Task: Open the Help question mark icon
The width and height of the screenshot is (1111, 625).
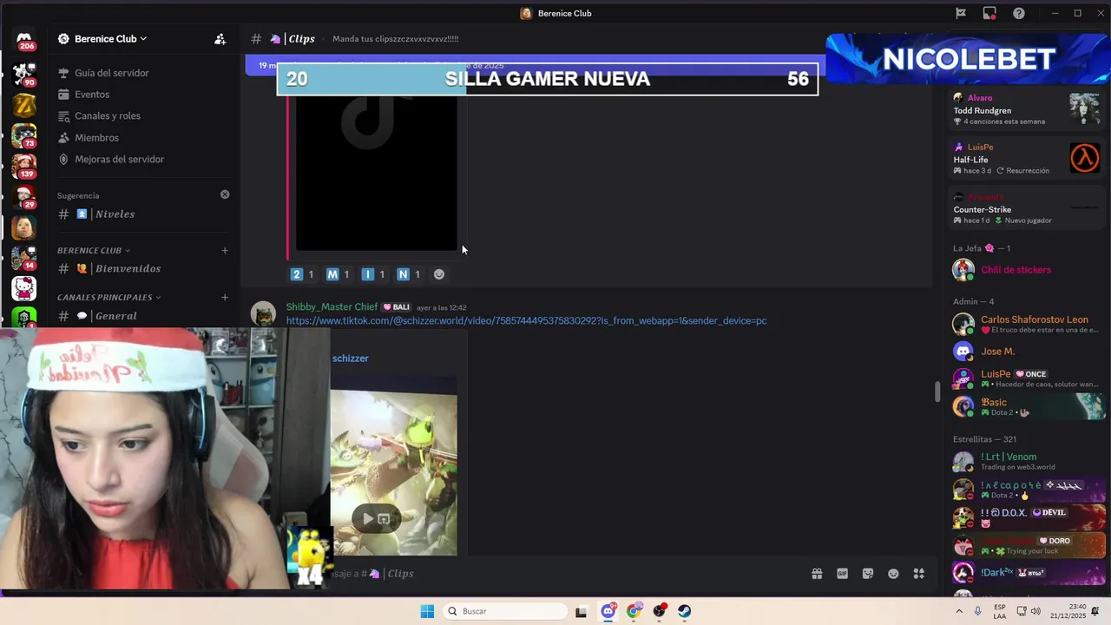Action: [1019, 13]
